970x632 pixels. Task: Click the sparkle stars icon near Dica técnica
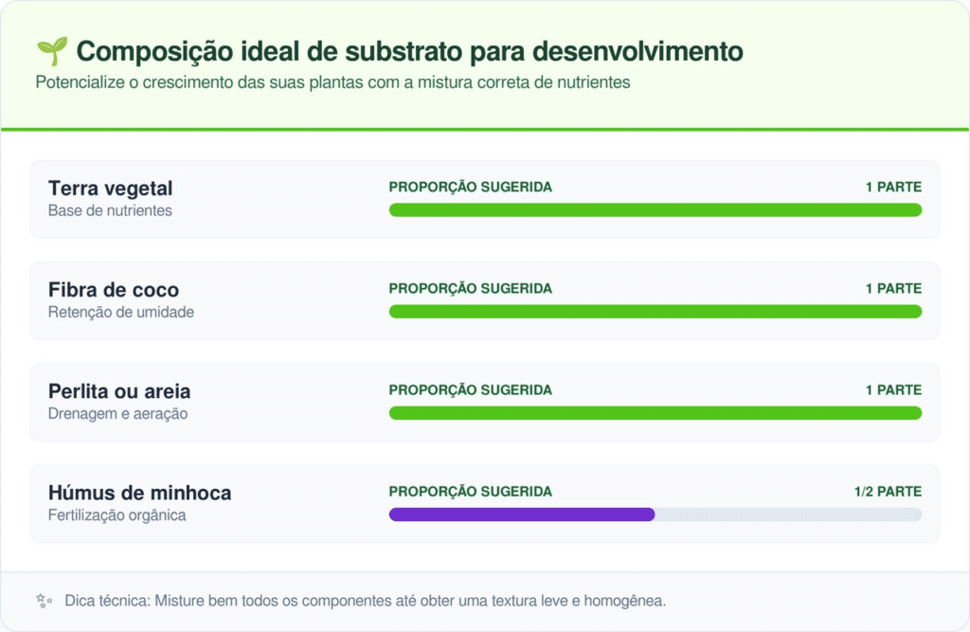coord(44,601)
